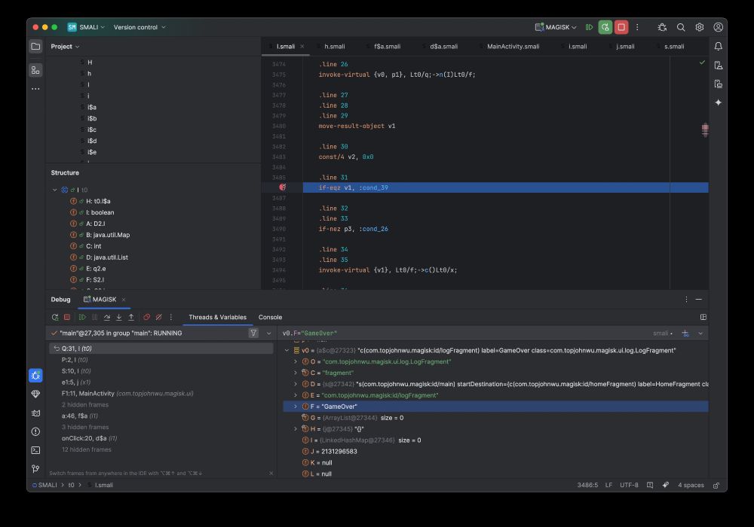This screenshot has width=754, height=527.
Task: Close the MAGISK debug tab
Action: coord(124,300)
